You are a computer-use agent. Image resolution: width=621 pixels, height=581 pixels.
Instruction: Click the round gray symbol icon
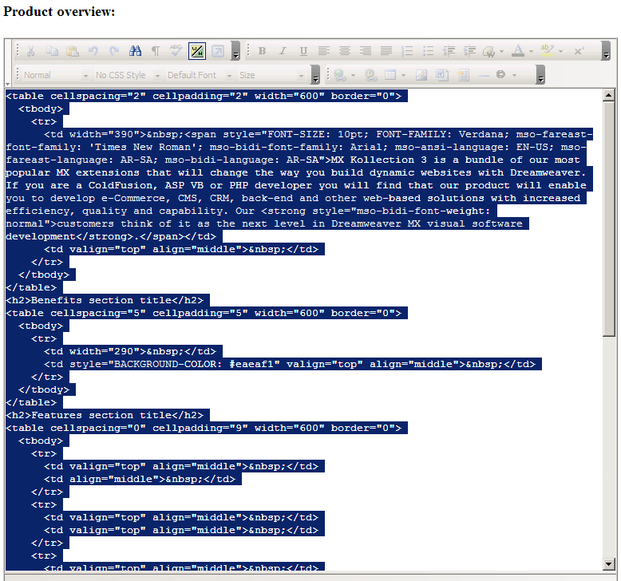click(x=500, y=74)
